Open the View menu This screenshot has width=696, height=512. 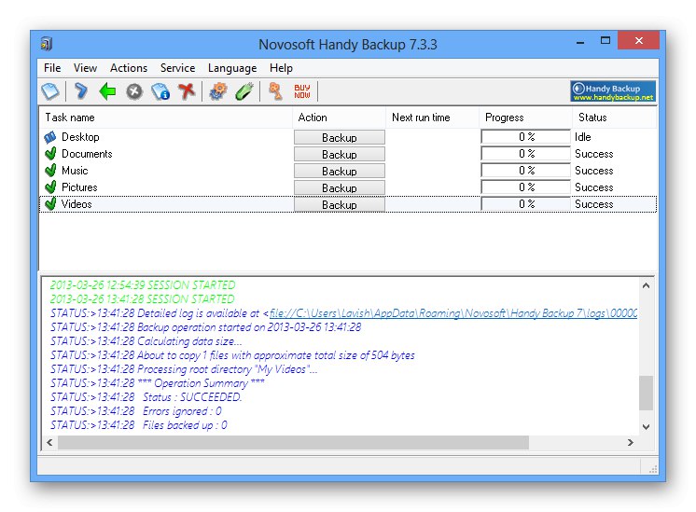click(x=85, y=68)
